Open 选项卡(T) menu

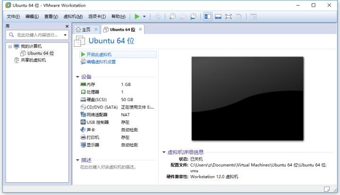[97, 17]
